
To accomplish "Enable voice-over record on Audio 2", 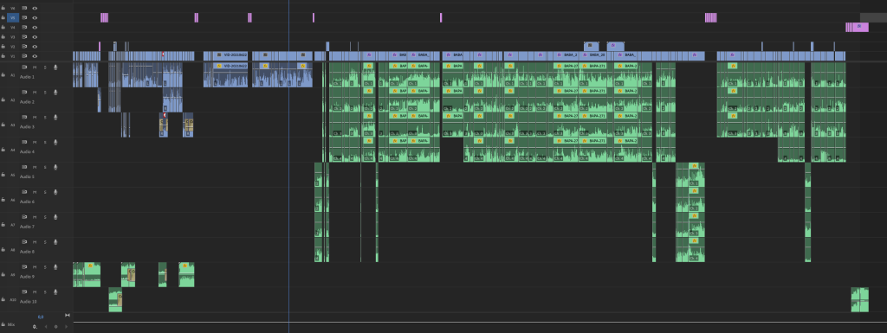I will click(x=55, y=92).
